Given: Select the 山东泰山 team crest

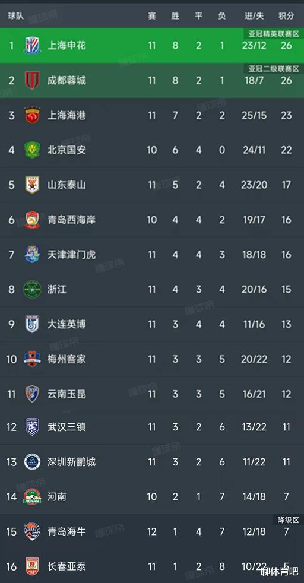Looking at the screenshot, I should (32, 185).
